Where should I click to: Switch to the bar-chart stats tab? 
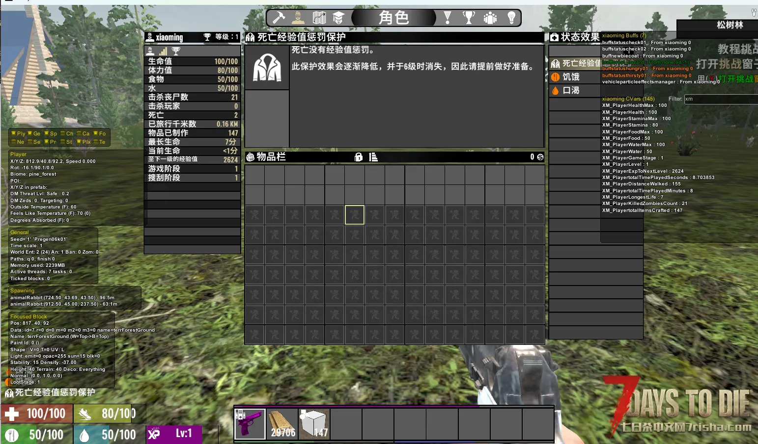(163, 51)
